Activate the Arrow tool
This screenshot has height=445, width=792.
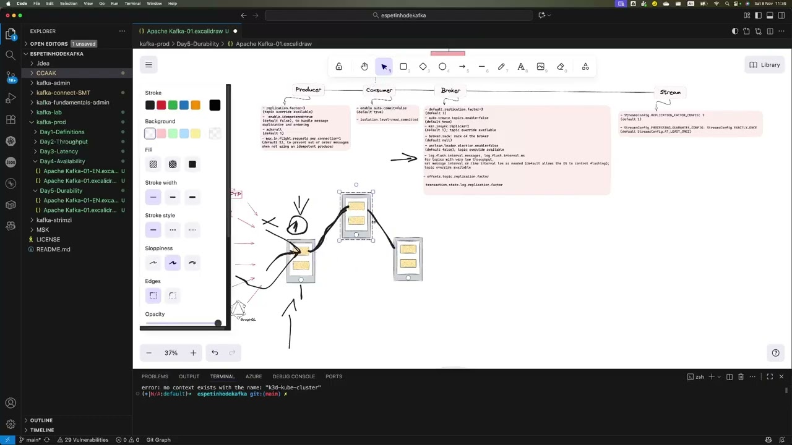coord(462,67)
